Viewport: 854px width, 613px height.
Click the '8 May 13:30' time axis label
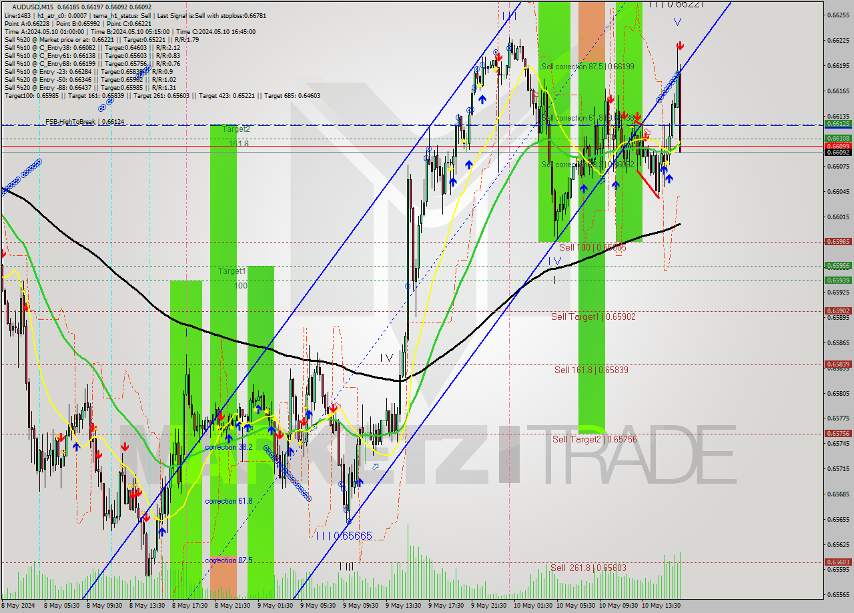coord(147,606)
